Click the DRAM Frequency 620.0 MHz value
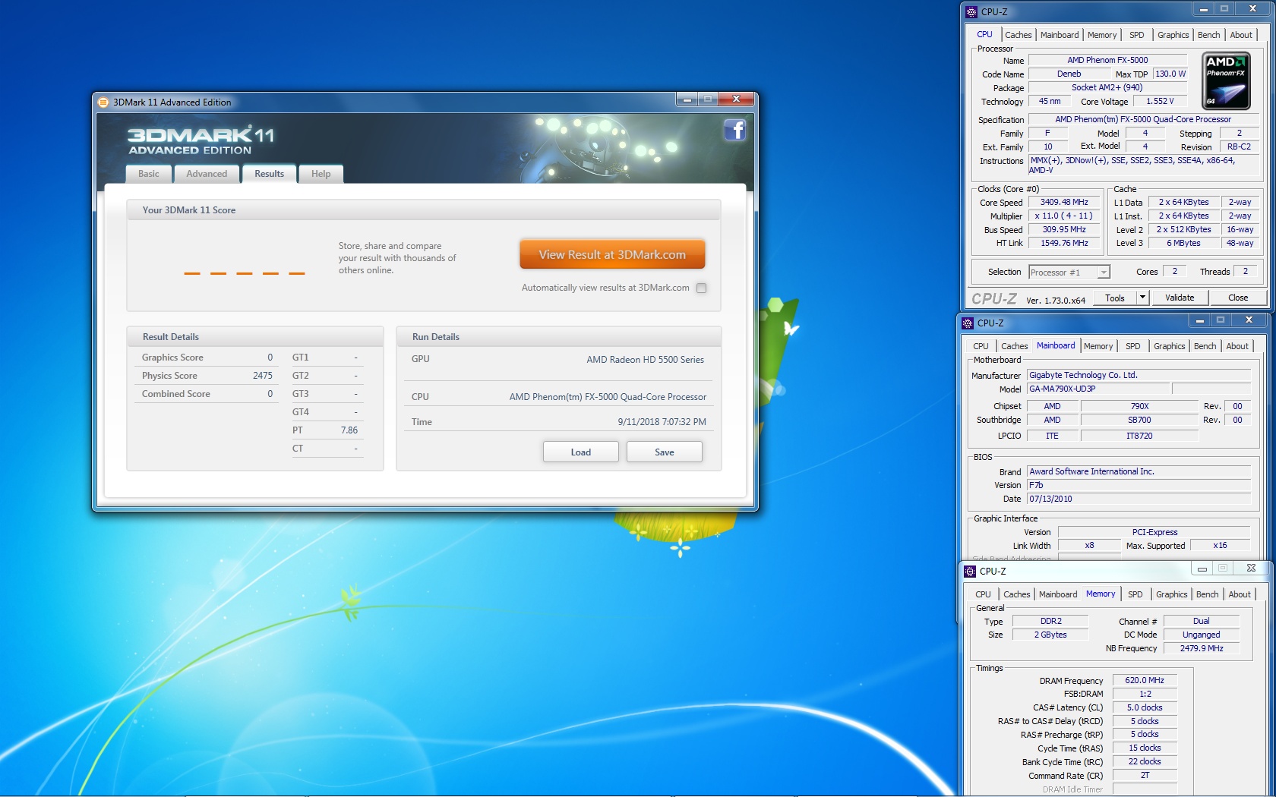 [1145, 680]
